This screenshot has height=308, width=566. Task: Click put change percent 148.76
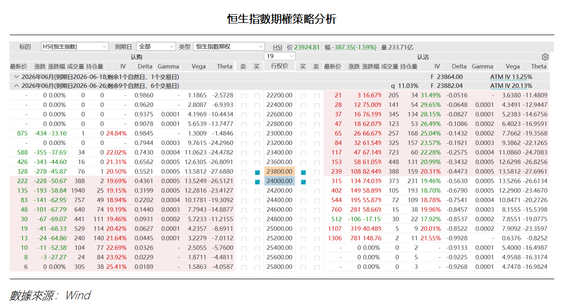(x=372, y=238)
